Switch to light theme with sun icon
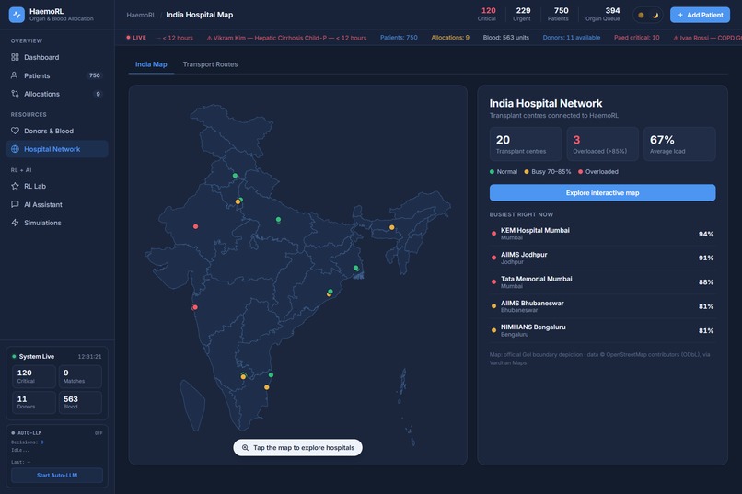Image resolution: width=742 pixels, height=494 pixels. [641, 15]
